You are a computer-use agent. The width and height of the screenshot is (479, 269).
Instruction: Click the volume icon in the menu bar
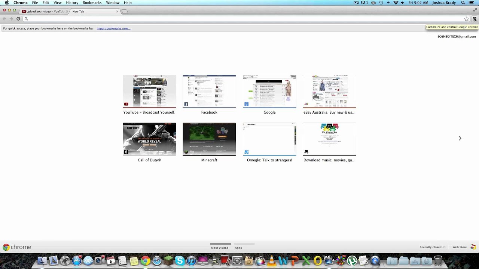pos(403,3)
